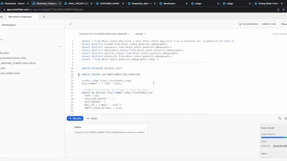Screen dimensions: 287x161
Task: Show the Results view
Action: pyautogui.click(x=75, y=119)
